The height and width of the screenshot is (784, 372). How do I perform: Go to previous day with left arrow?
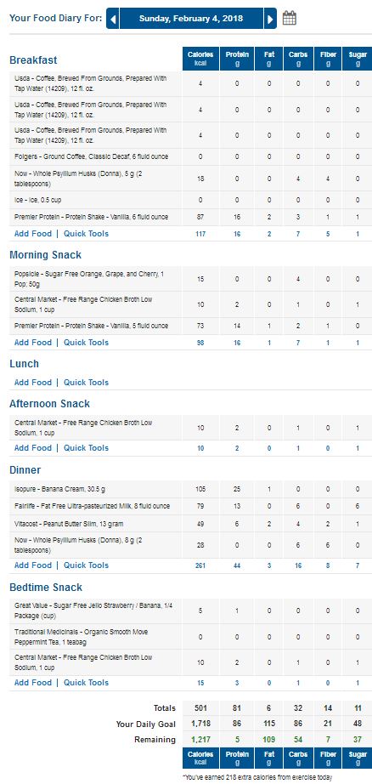tap(113, 19)
